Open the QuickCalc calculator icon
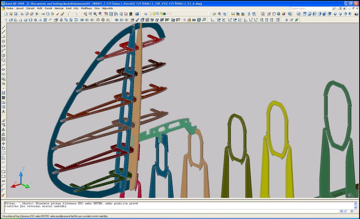The image size is (360, 219). pos(131,14)
